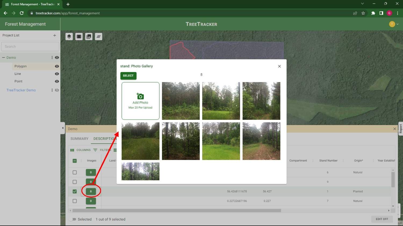
Task: Hide the Polygon layer with its eye toggle
Action: [x=57, y=66]
